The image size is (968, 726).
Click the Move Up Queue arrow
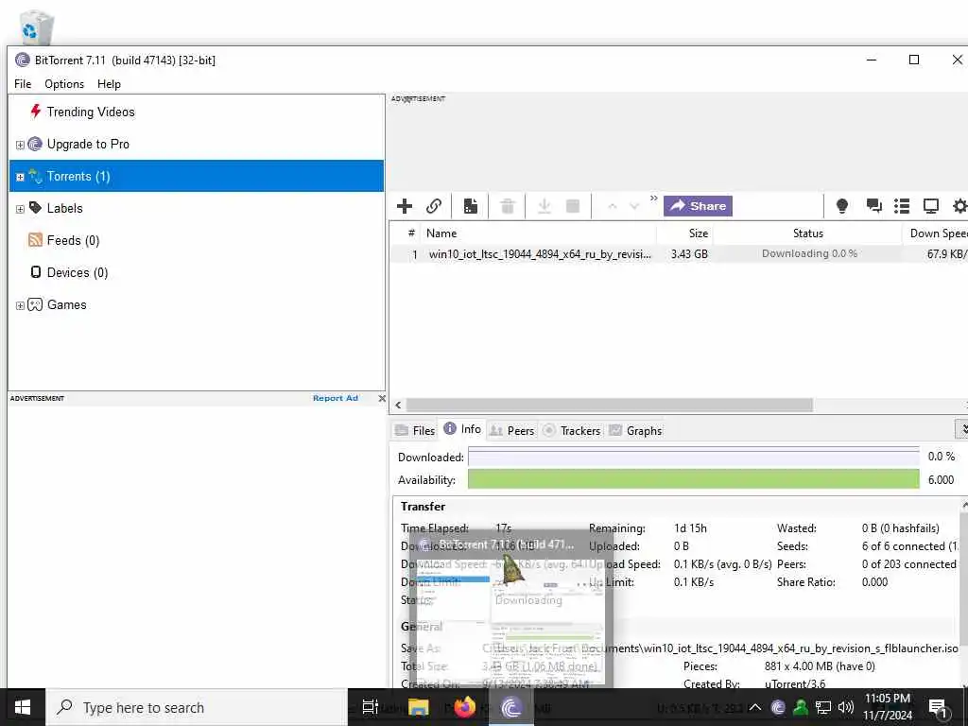click(612, 206)
